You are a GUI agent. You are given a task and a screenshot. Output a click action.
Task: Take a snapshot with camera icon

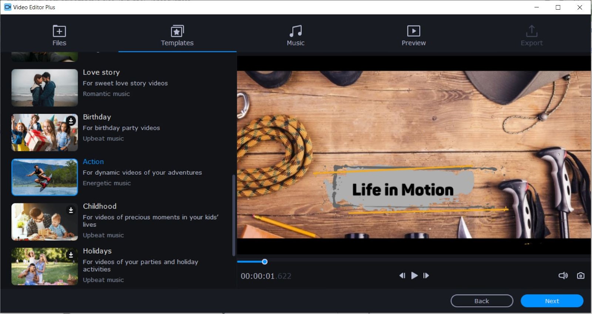pyautogui.click(x=581, y=276)
